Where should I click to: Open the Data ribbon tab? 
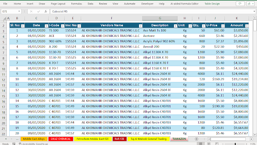coord(90,4)
